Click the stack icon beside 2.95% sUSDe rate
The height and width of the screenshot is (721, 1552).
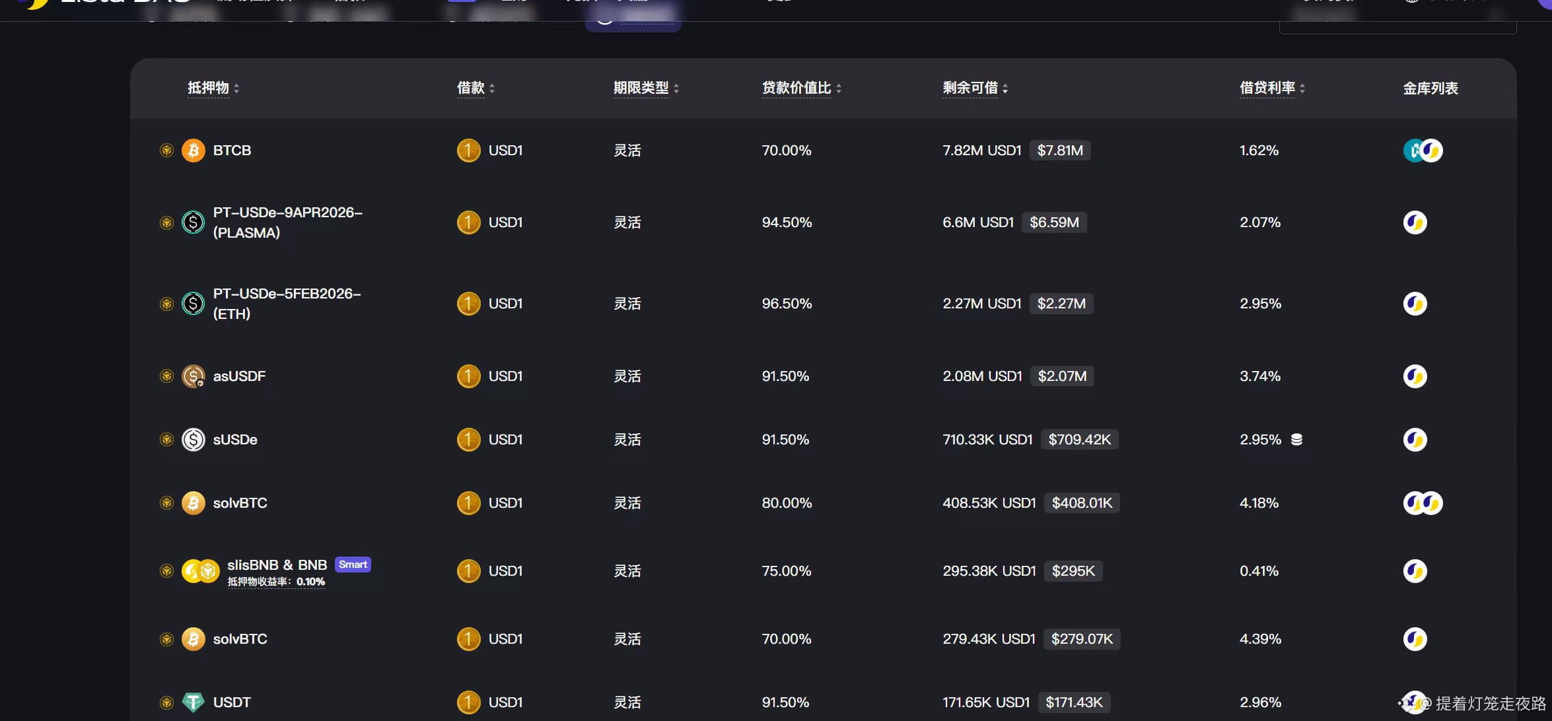tap(1296, 440)
